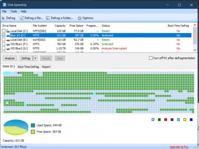Sort by the Capacity column header
199x149 pixels.
coord(58,26)
